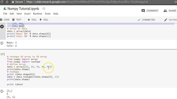Click the [17] execution count marker

point(2,54)
